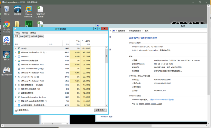Open the 网络测速 speed test icon
Viewport: 211px width, 128px height.
18,10
